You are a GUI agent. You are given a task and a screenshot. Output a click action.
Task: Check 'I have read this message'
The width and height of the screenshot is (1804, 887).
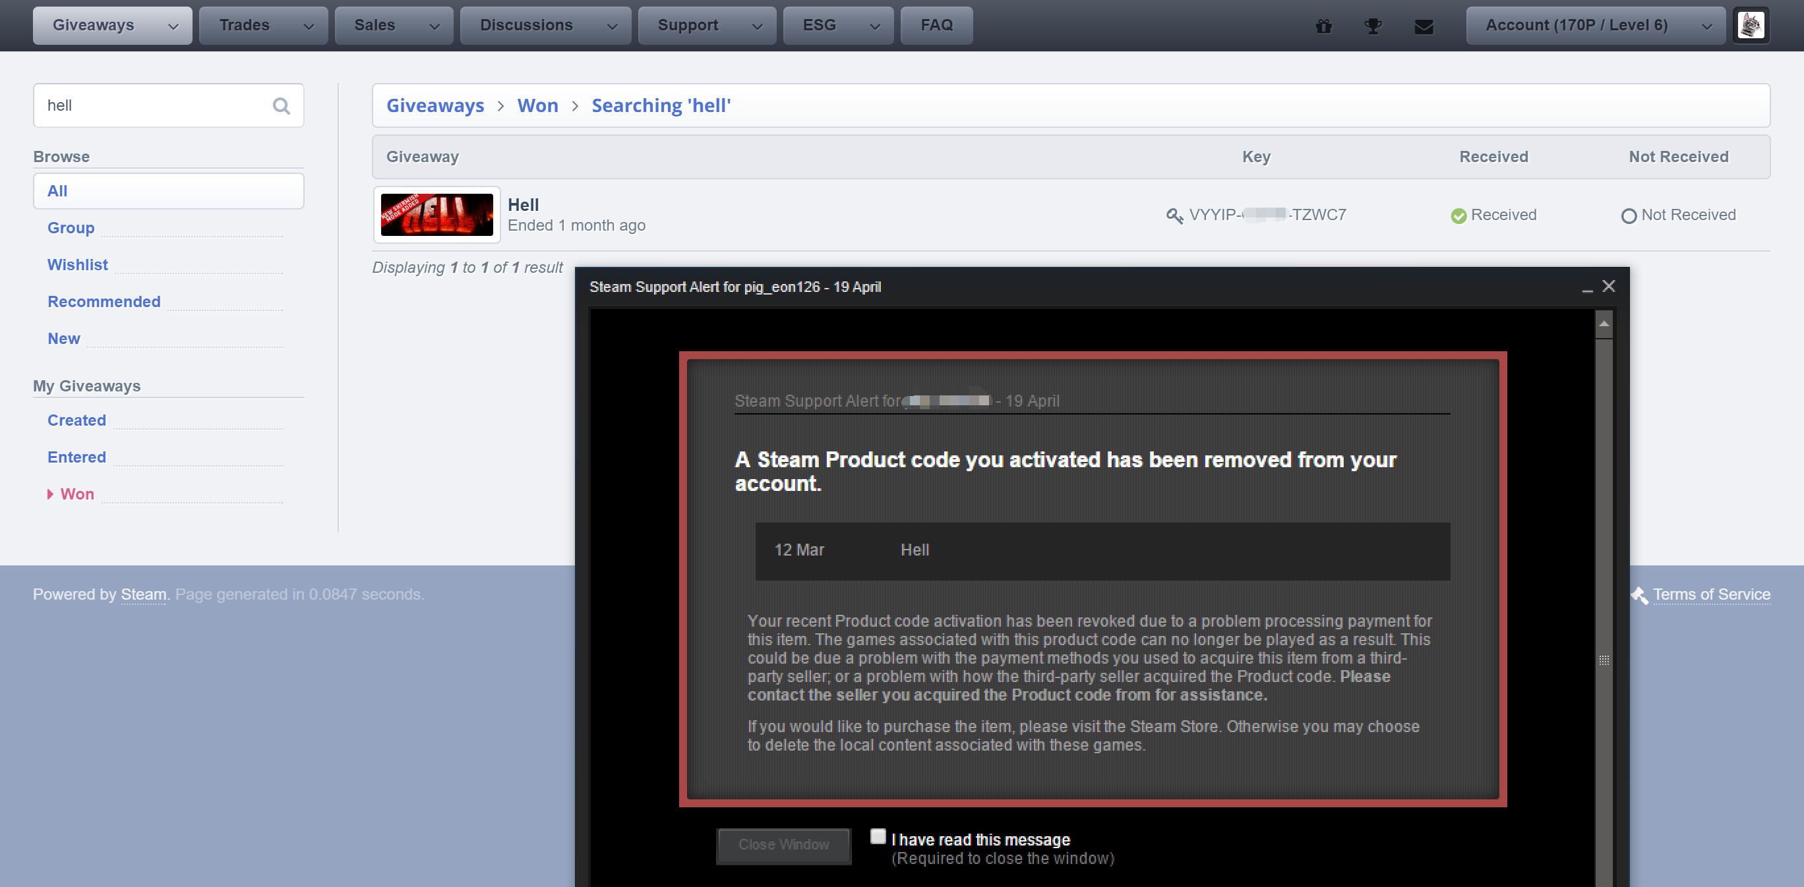click(x=878, y=837)
